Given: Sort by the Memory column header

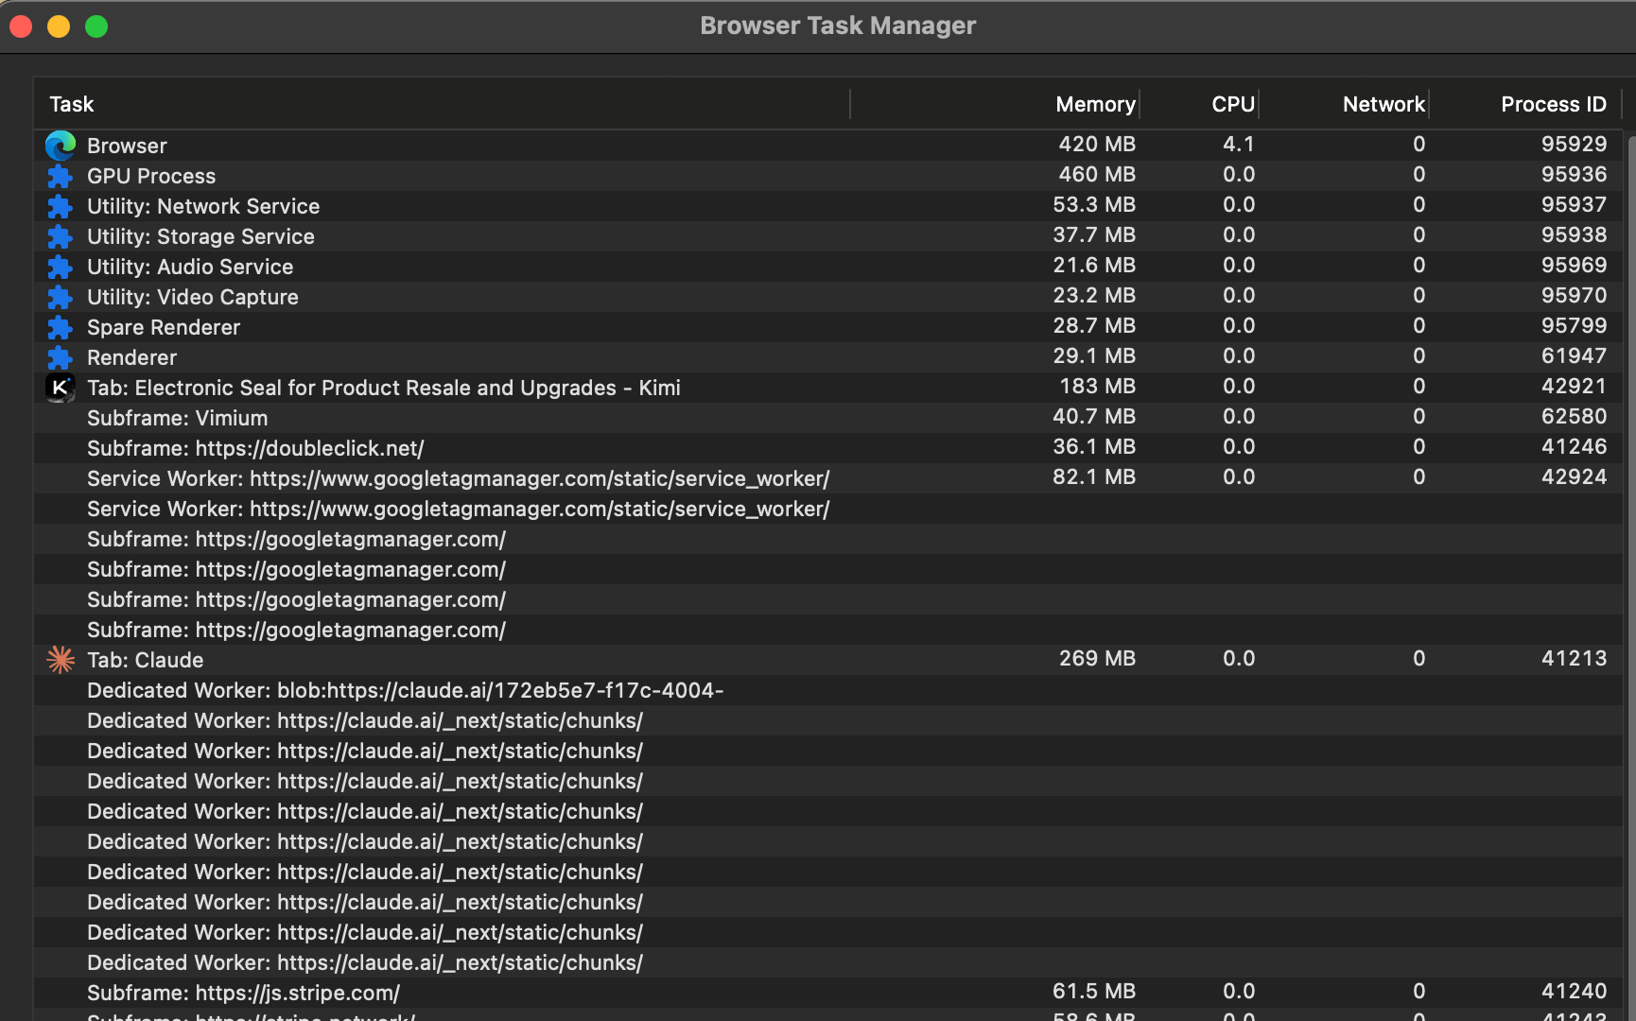Looking at the screenshot, I should tap(1094, 104).
